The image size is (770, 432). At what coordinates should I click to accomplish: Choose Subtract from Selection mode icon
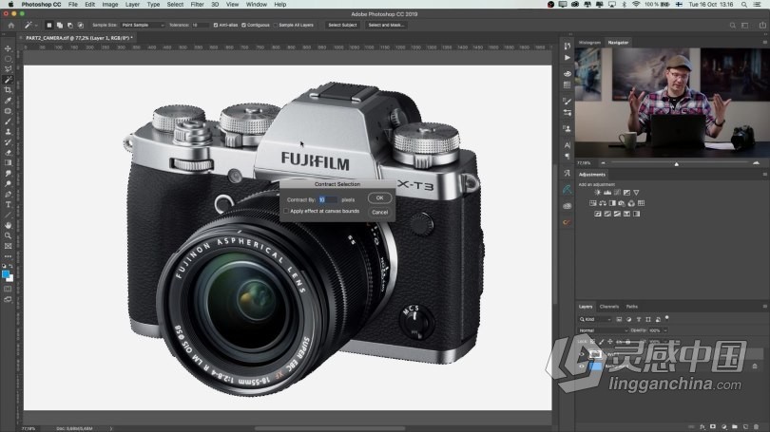tap(69, 25)
